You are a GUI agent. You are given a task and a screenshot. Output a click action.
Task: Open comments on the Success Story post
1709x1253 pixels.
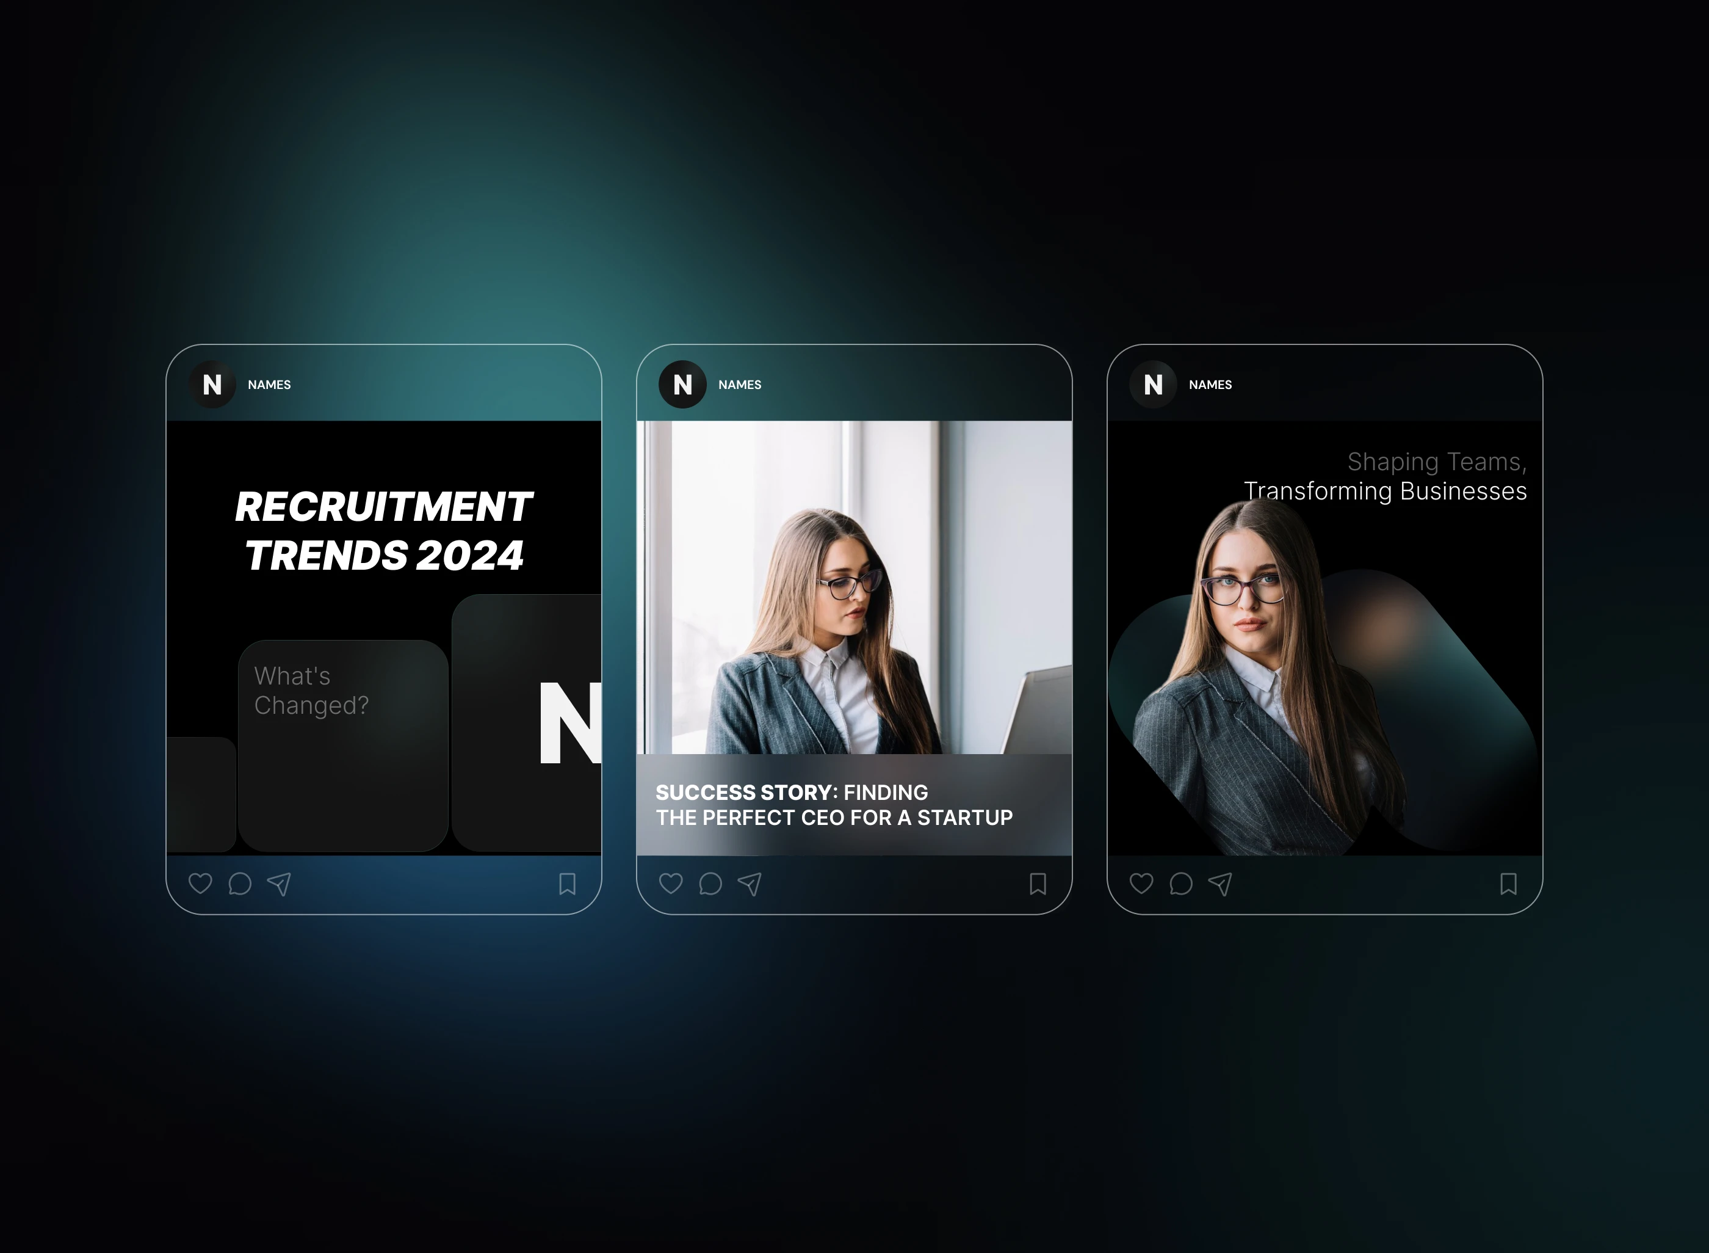pos(710,884)
